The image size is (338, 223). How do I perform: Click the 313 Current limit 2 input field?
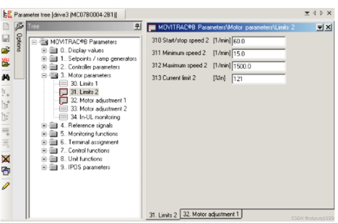tap(259, 79)
